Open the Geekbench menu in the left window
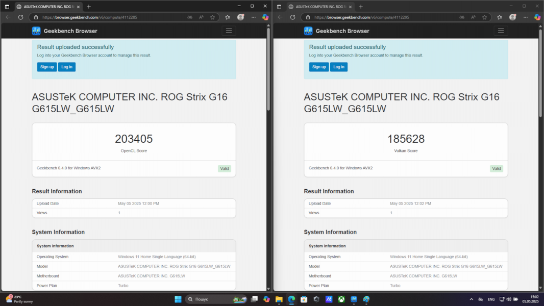The width and height of the screenshot is (544, 306). 229,31
